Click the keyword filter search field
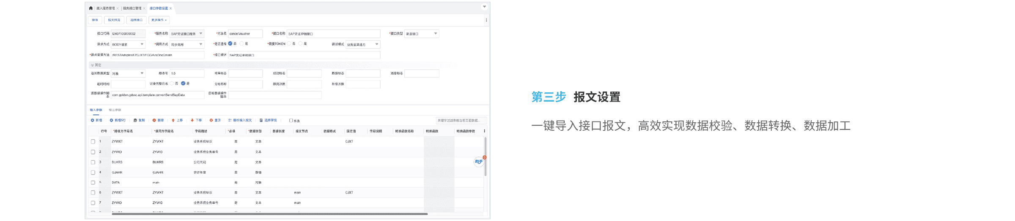Viewport: 1015px width, 221px height. (x=461, y=121)
